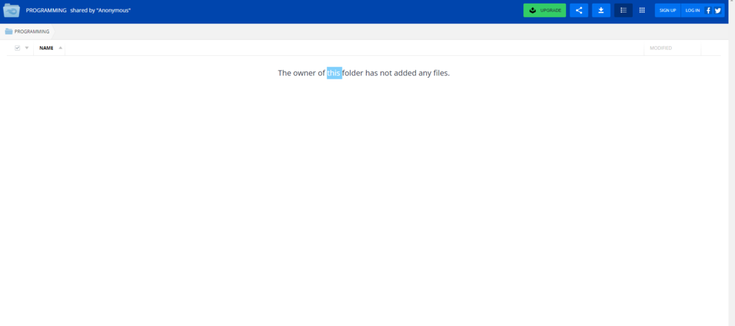735x326 pixels.
Task: Click the highlighted word "this"
Action: point(334,73)
